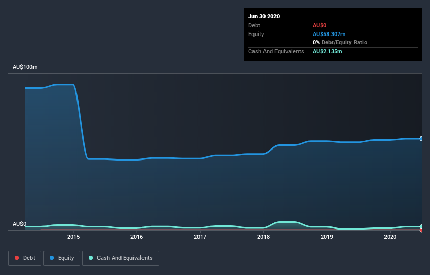Click the blue Equity legend dot
Screen dimensions: 430x275
point(52,258)
